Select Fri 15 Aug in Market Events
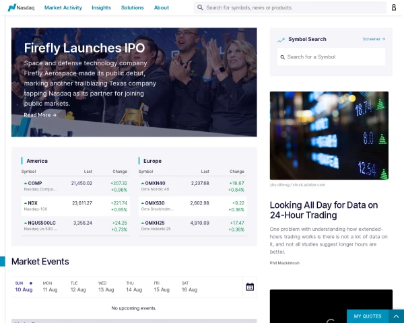The image size is (404, 323). pyautogui.click(x=162, y=287)
